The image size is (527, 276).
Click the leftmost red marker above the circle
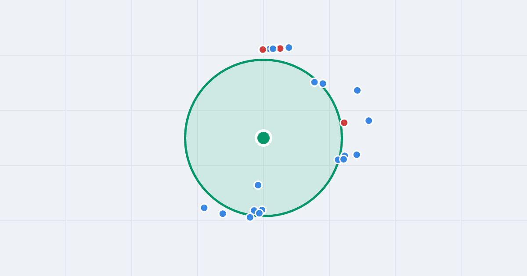coord(263,50)
